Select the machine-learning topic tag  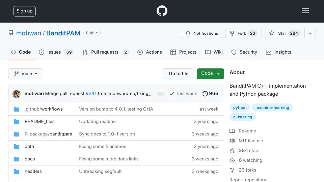tap(272, 108)
